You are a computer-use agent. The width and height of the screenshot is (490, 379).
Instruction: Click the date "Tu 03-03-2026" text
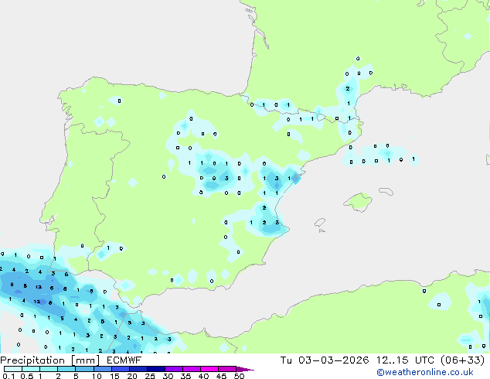click(325, 360)
